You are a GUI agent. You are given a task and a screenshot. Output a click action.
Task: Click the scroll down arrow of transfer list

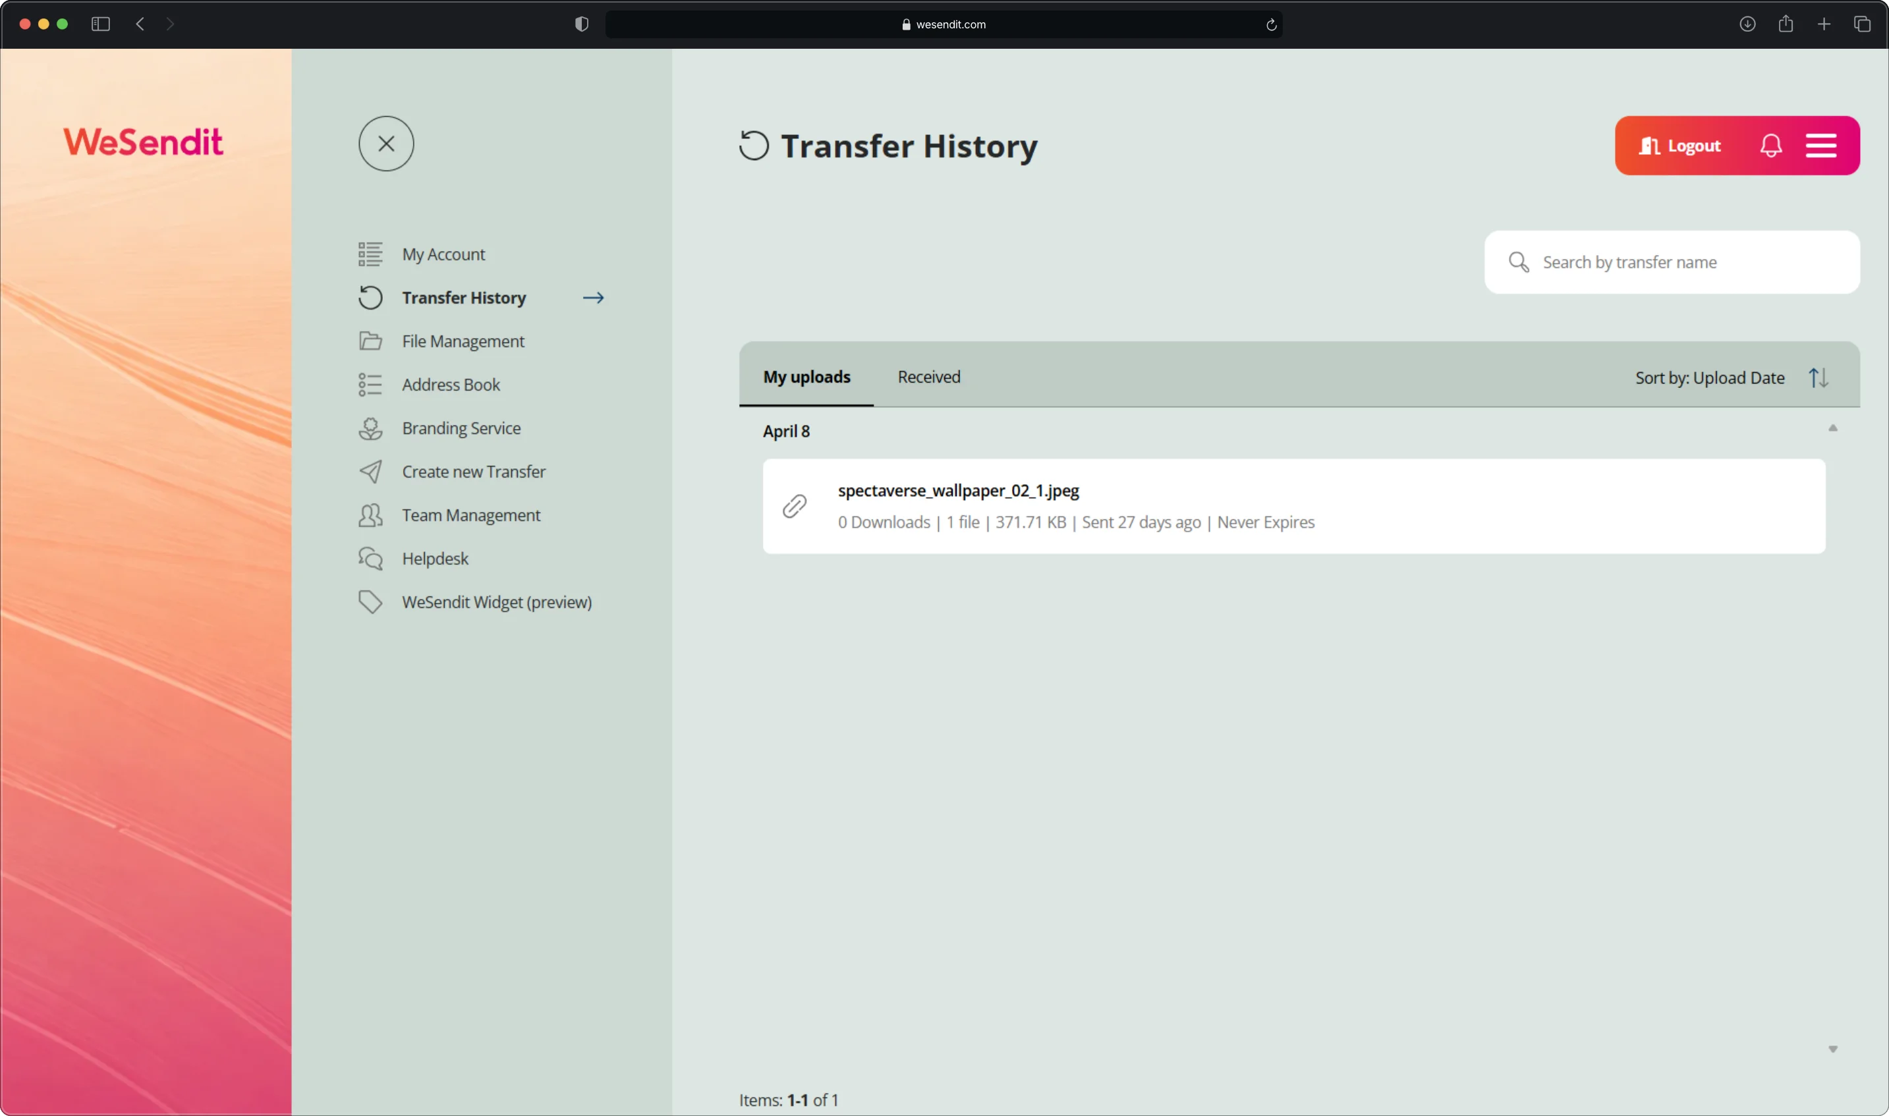(x=1832, y=1049)
